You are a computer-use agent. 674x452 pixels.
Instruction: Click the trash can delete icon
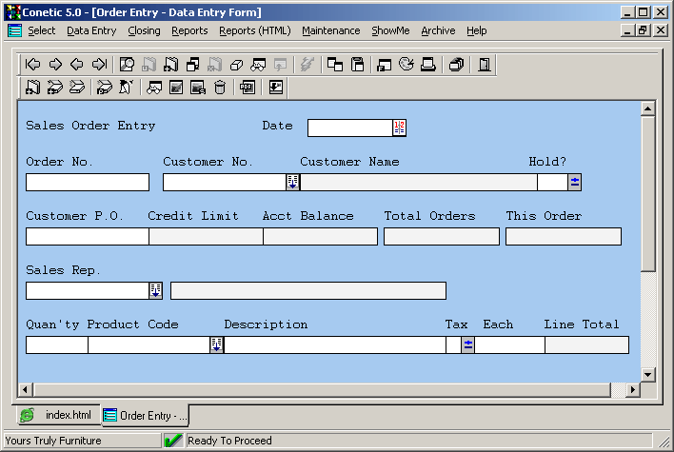pos(220,88)
